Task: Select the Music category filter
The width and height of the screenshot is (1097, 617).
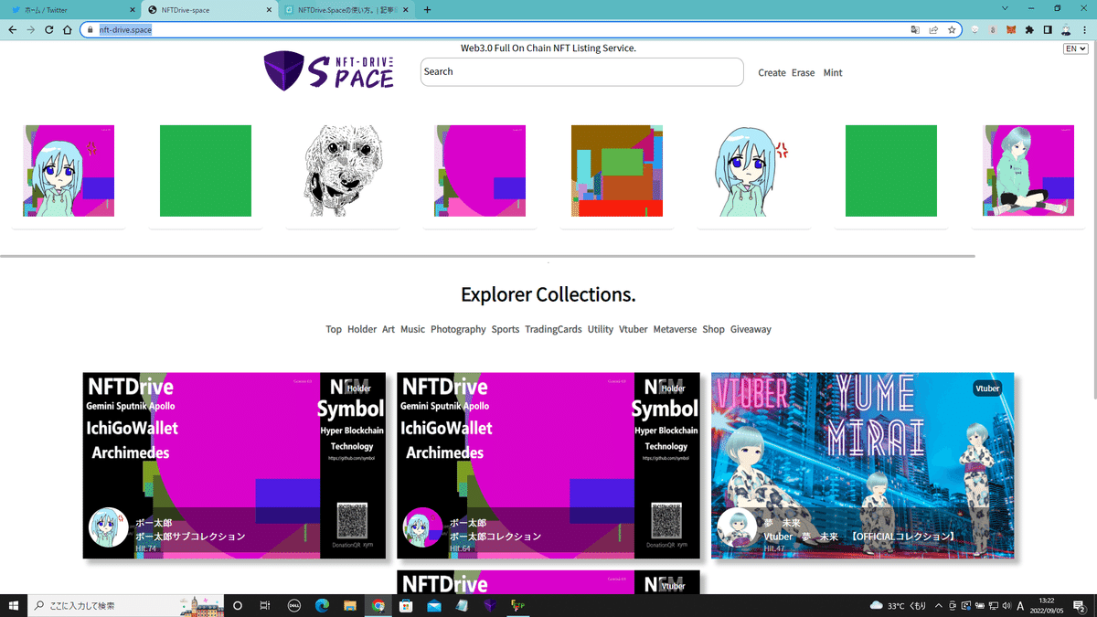Action: pyautogui.click(x=412, y=329)
